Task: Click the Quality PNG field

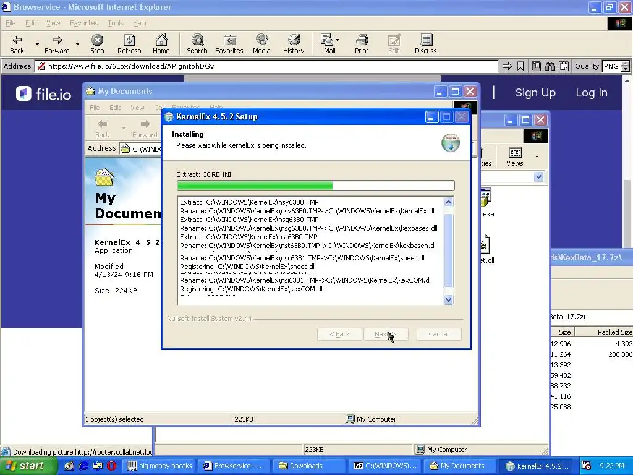Action: (x=611, y=66)
